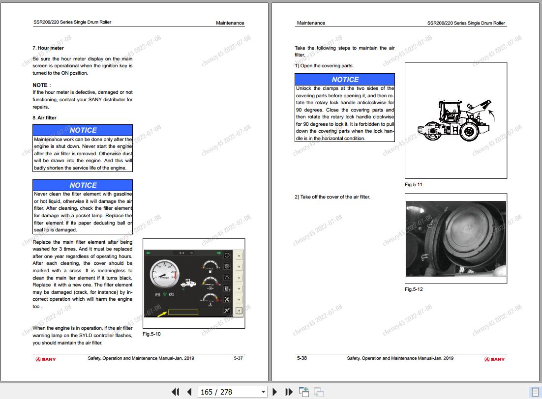542x399 pixels.
Task: Select the air filter photo in Fig.5-12
Action: (x=455, y=238)
